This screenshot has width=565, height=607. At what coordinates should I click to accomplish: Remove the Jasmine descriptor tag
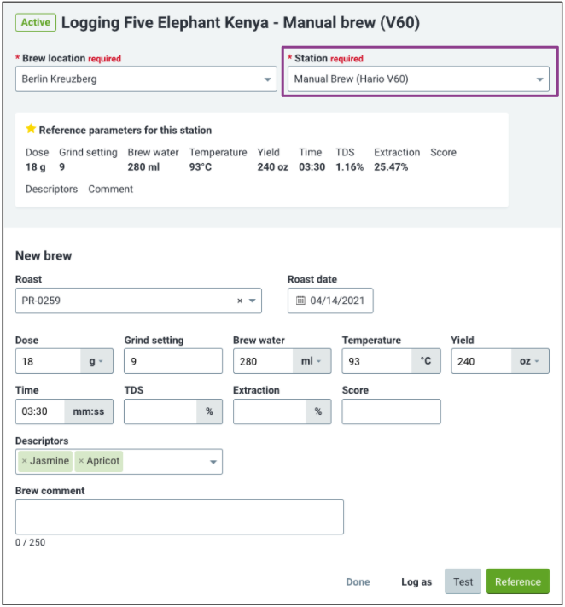25,461
